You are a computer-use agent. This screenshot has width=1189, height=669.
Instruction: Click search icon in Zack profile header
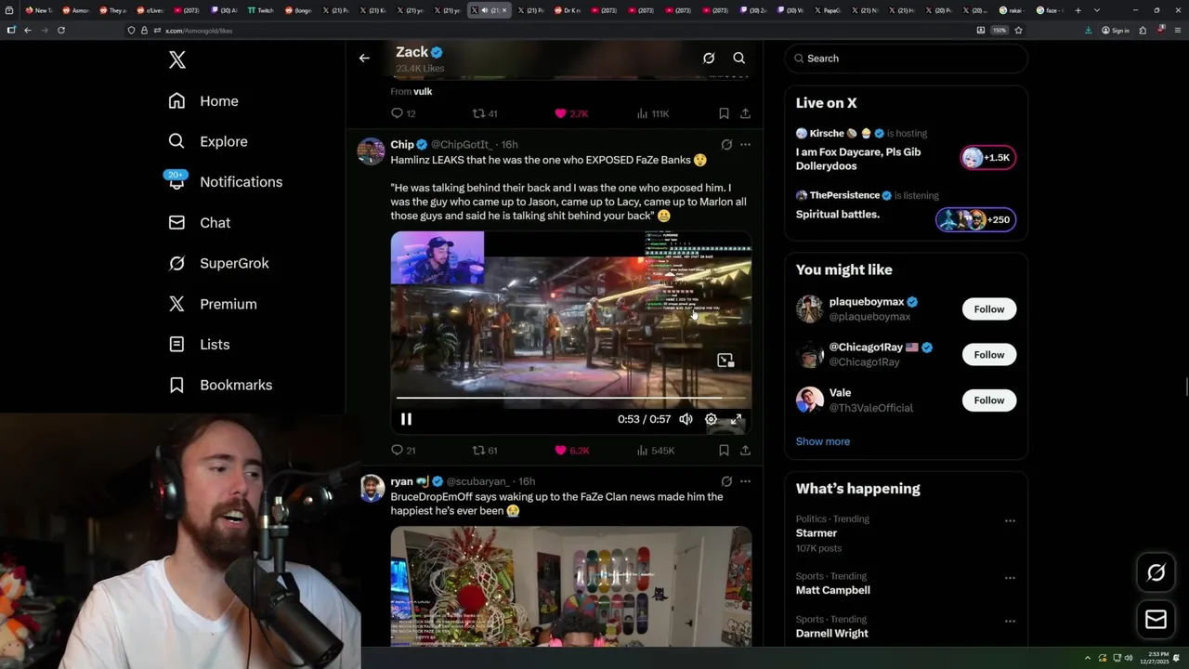(739, 58)
